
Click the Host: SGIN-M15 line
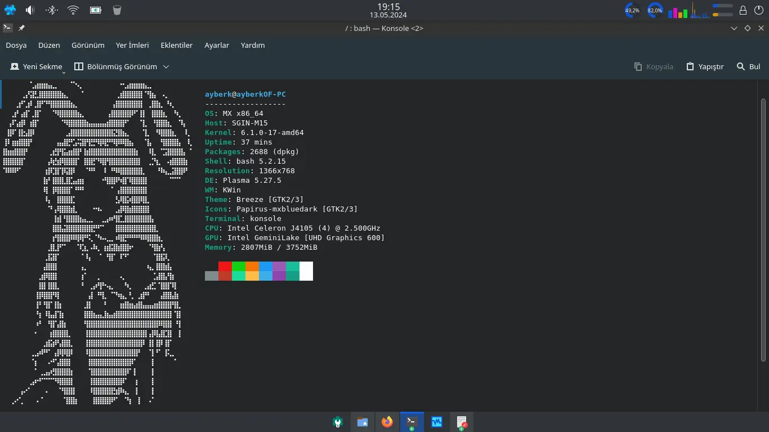(x=236, y=123)
